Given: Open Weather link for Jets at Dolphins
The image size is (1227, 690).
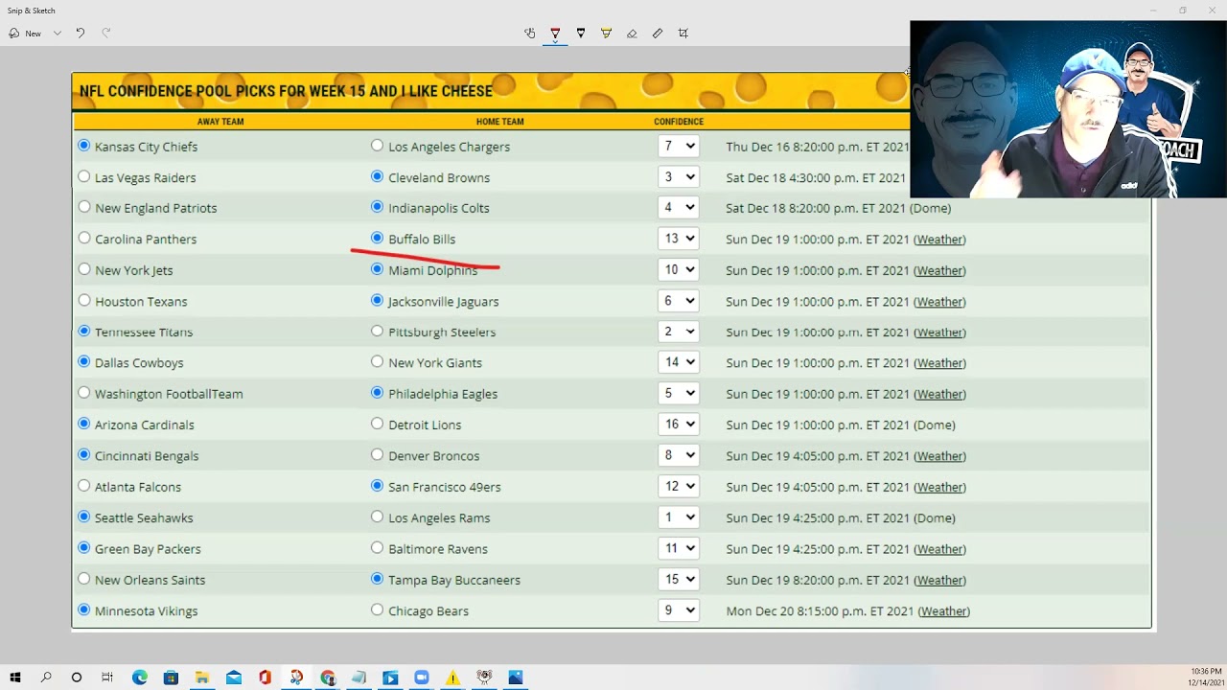Looking at the screenshot, I should [x=939, y=270].
